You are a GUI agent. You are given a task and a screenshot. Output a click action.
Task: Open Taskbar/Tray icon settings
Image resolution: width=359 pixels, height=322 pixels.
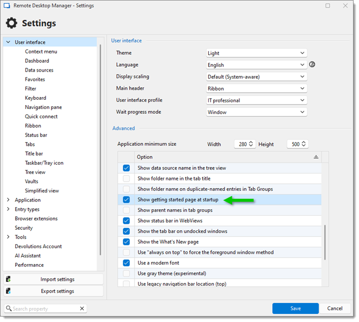[44, 163]
